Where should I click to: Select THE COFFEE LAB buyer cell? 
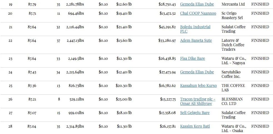[x=233, y=88]
